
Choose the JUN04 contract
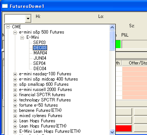(x=40, y=58)
